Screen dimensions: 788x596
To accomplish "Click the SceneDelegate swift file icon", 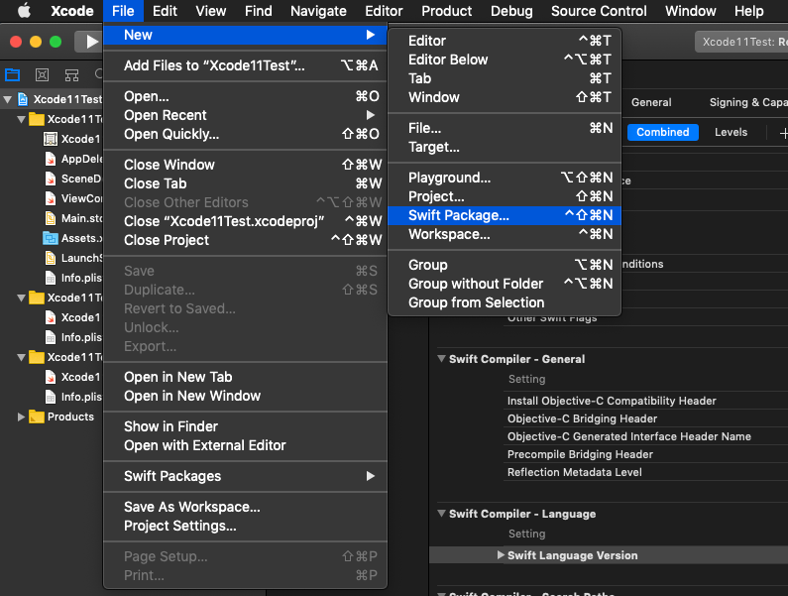I will pyautogui.click(x=51, y=179).
